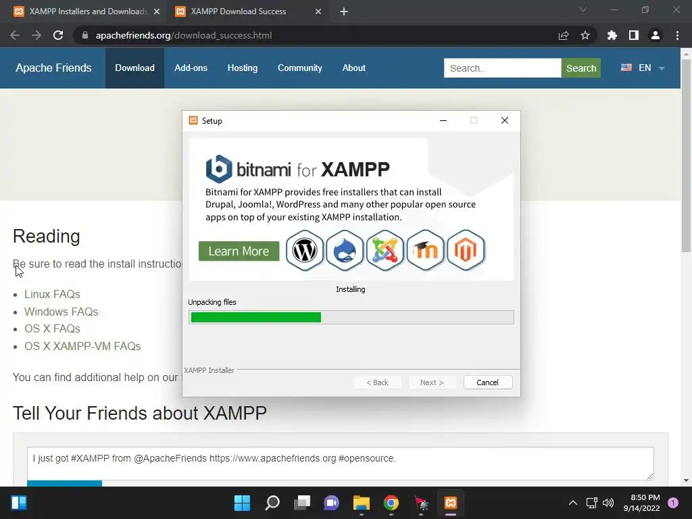Click the Unpacking files progress bar
692x519 pixels.
(351, 318)
